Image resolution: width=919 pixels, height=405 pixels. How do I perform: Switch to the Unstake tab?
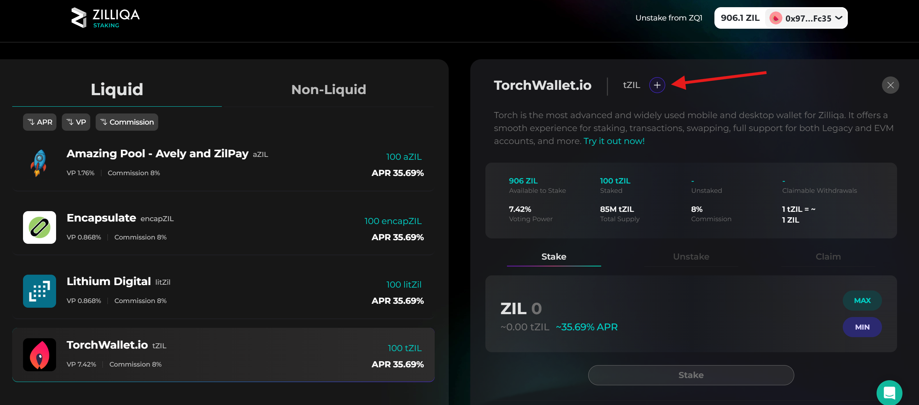691,256
